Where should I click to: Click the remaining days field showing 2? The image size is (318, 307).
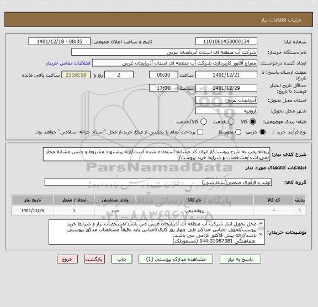[x=119, y=75]
